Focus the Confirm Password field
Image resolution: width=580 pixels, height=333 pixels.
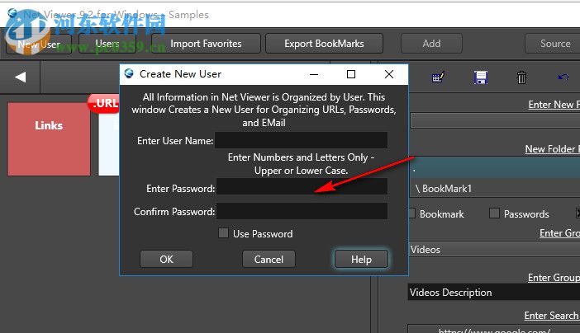tap(302, 211)
